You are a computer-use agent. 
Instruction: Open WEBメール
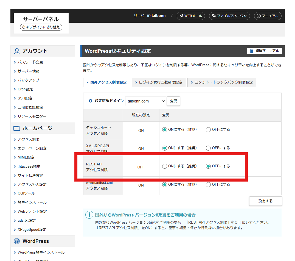click(x=191, y=16)
